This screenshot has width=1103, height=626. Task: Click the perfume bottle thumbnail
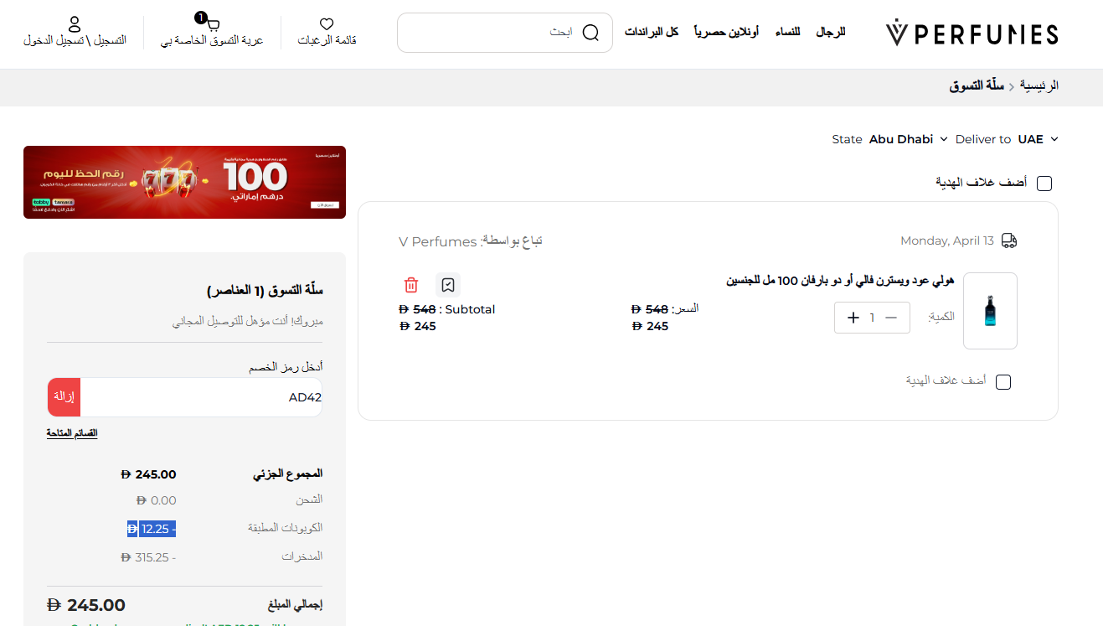(x=990, y=311)
